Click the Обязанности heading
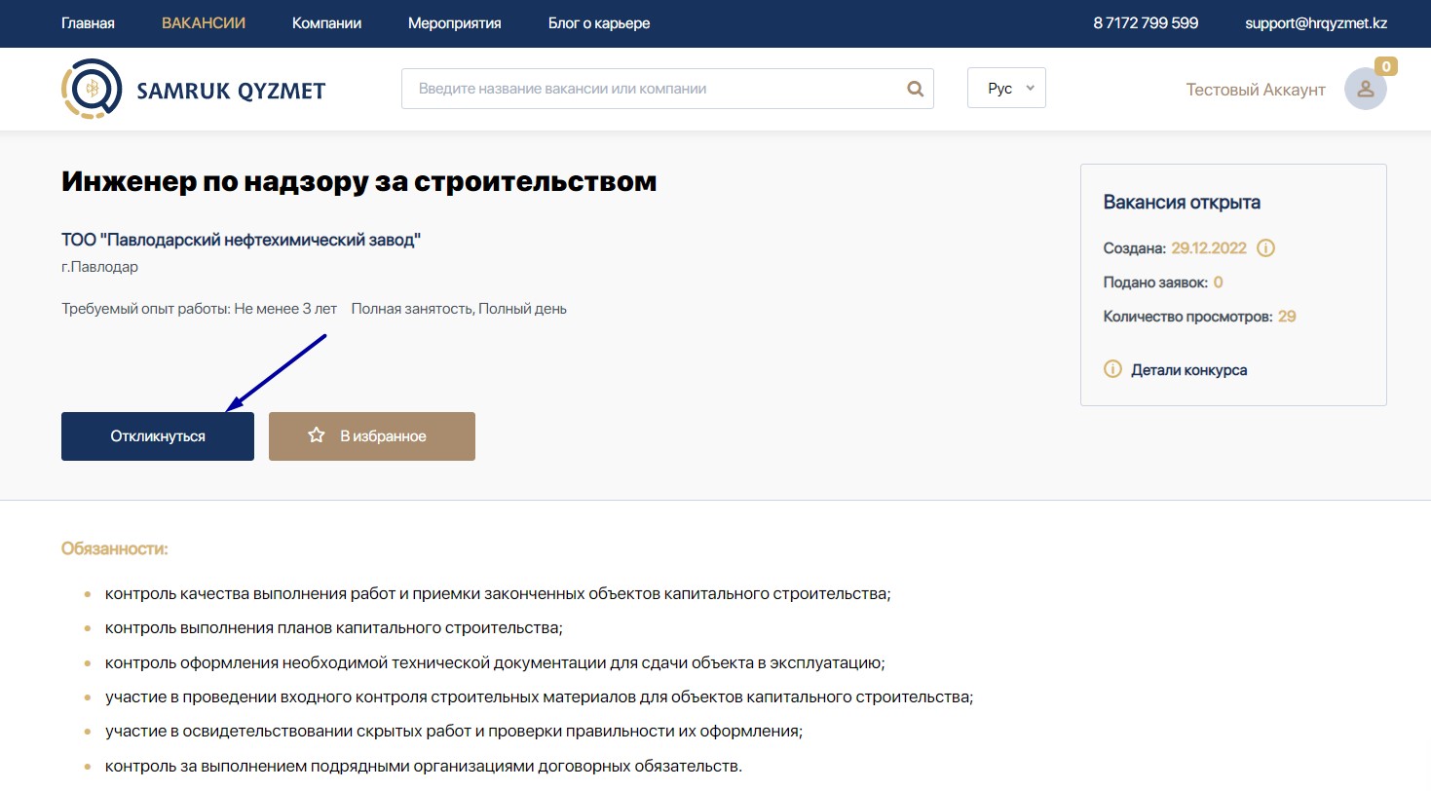 pos(115,549)
